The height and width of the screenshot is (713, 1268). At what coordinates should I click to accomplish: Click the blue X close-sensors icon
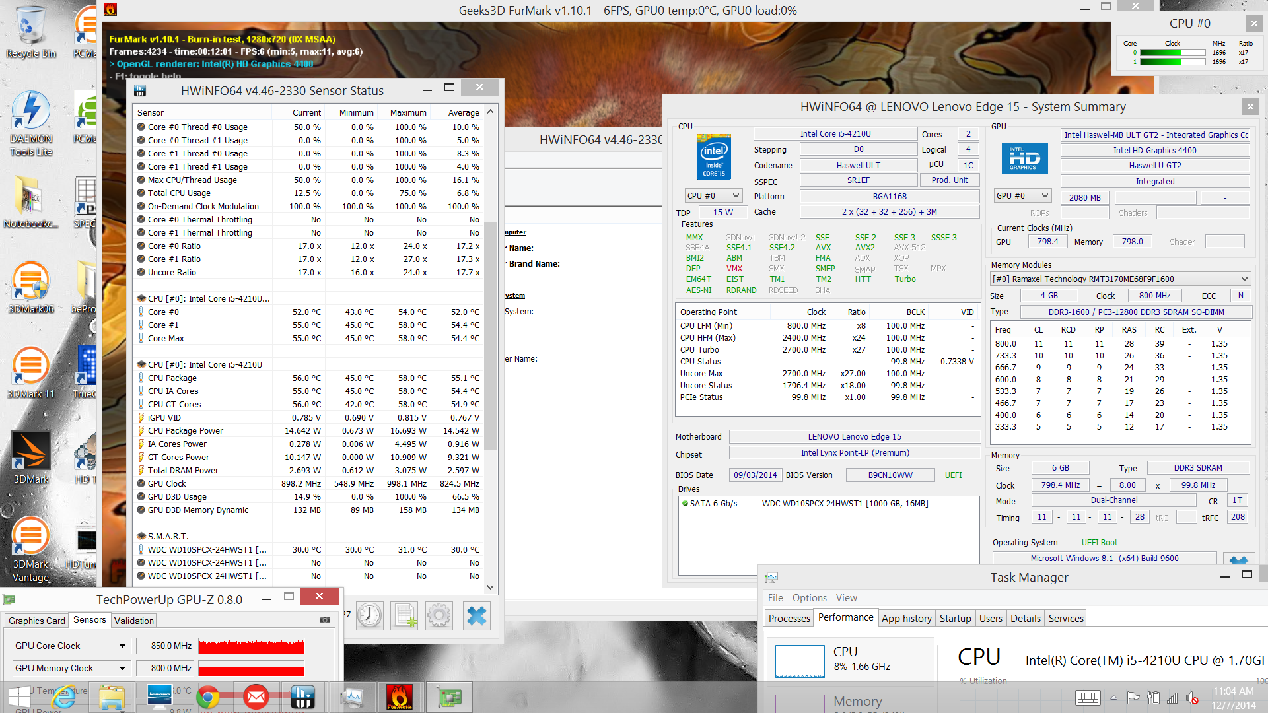[476, 615]
